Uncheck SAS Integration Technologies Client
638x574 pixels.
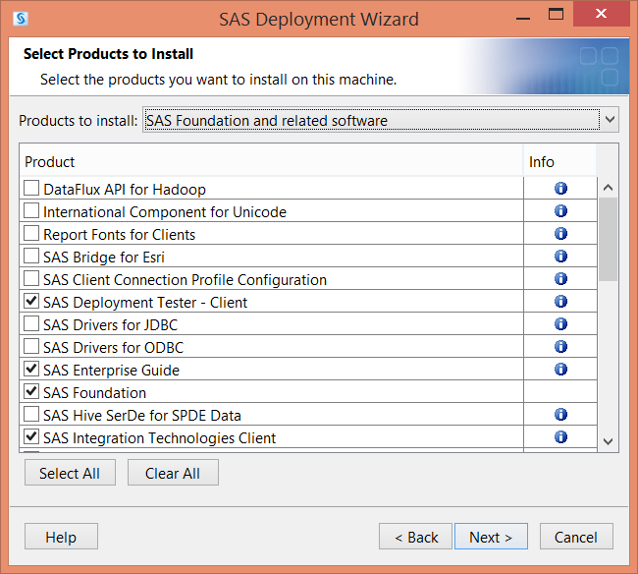pyautogui.click(x=31, y=437)
